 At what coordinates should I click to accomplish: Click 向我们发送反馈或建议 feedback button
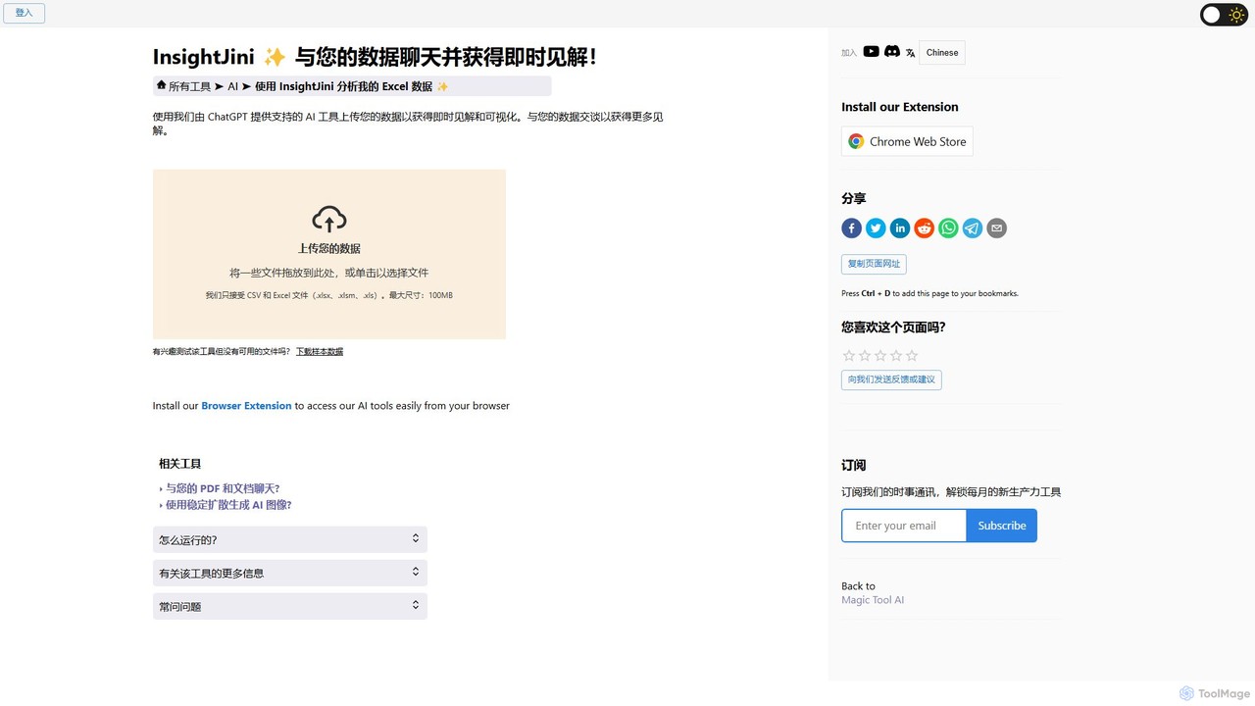[891, 379]
